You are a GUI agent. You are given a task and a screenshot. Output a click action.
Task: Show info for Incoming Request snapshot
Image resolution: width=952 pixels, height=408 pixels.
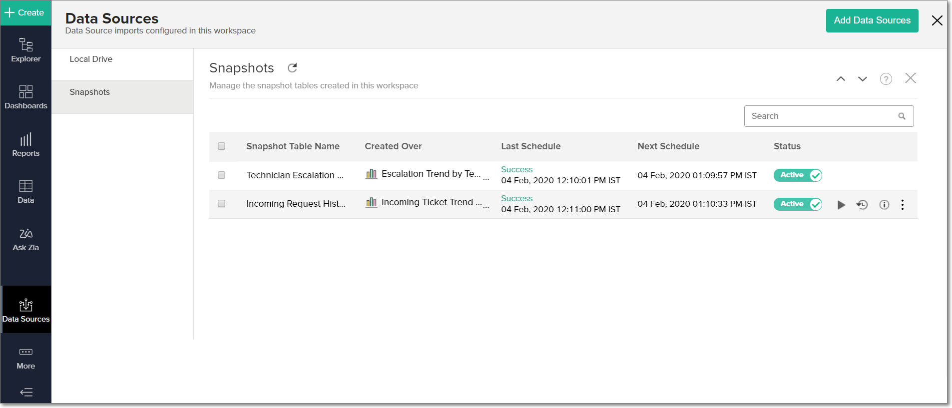(884, 205)
